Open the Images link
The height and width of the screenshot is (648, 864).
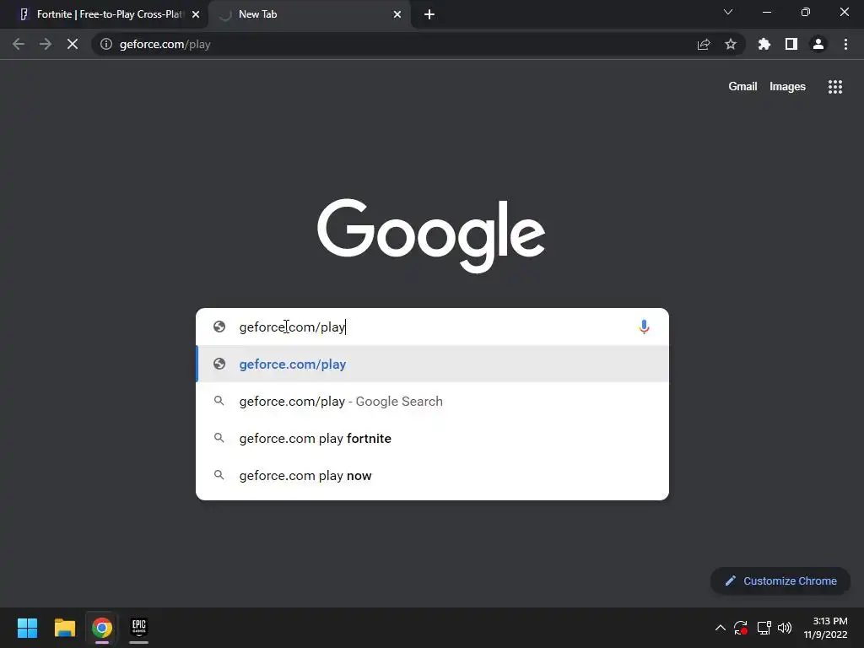787,87
